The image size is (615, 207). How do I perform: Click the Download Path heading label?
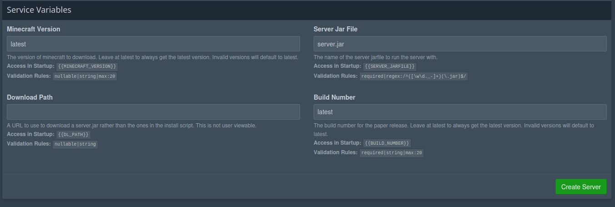tap(30, 97)
